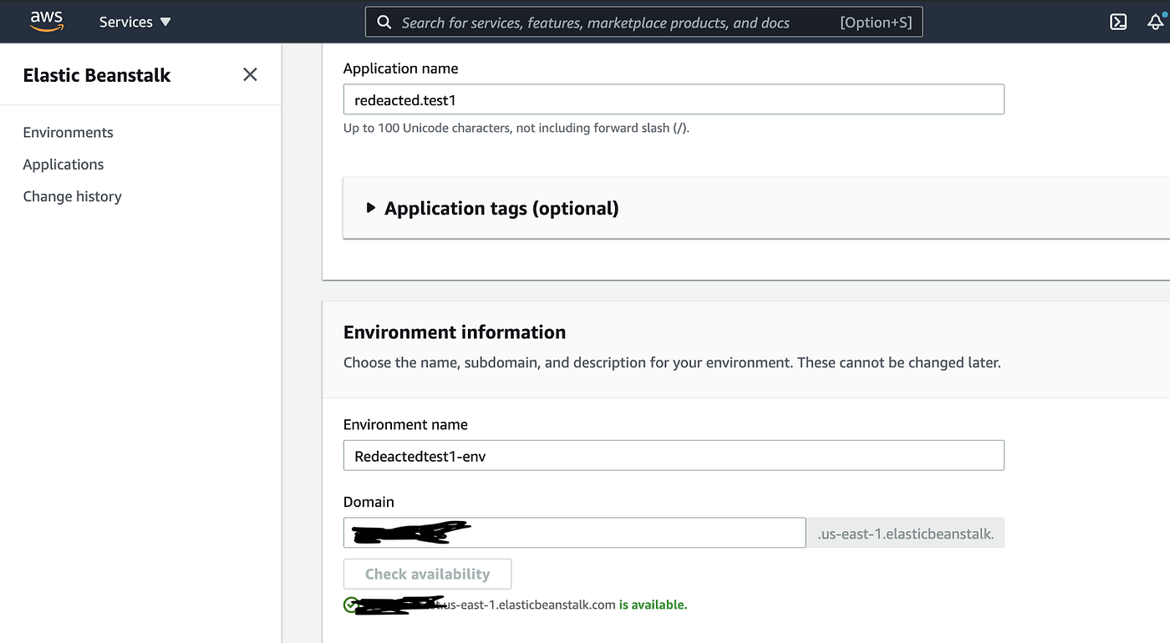Screen dimensions: 1170x643
Task: Click into the Domain text field
Action: [635, 533]
